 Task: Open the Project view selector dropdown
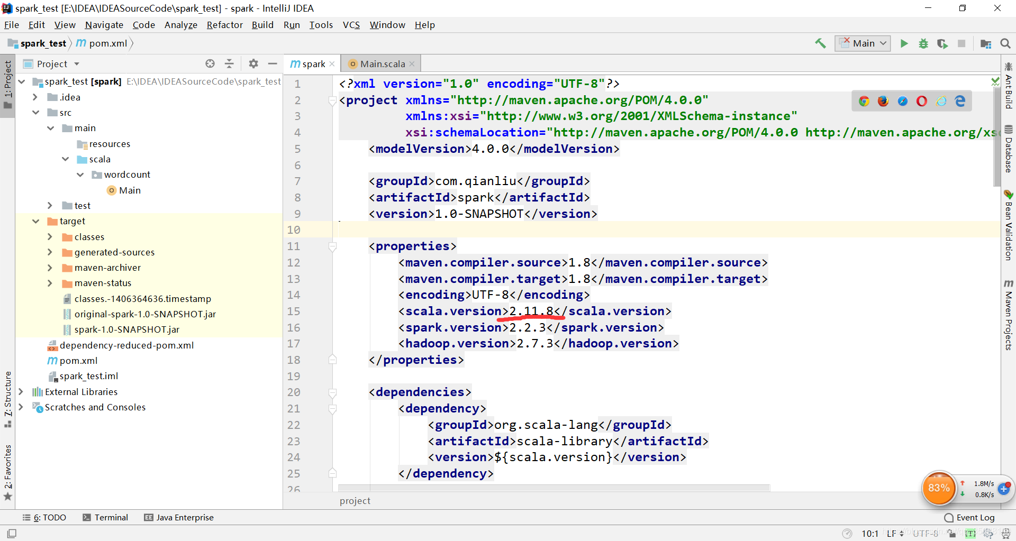(52, 63)
